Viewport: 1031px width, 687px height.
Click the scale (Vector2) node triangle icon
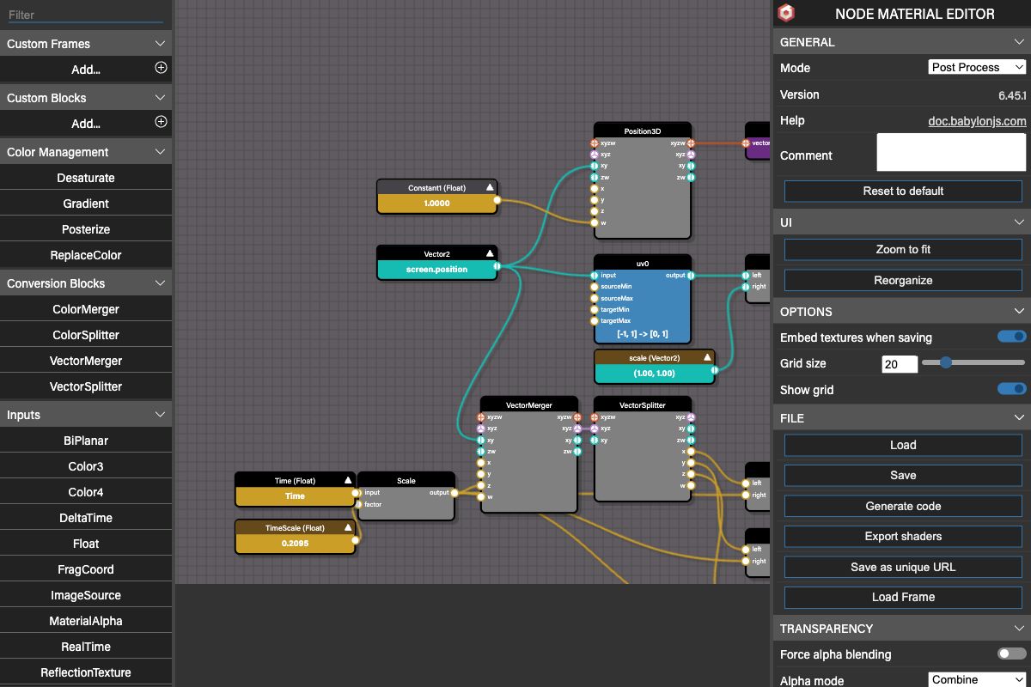coord(707,357)
